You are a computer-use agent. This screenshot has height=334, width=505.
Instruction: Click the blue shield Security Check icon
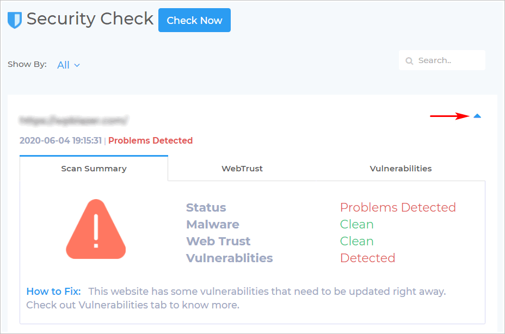(15, 20)
